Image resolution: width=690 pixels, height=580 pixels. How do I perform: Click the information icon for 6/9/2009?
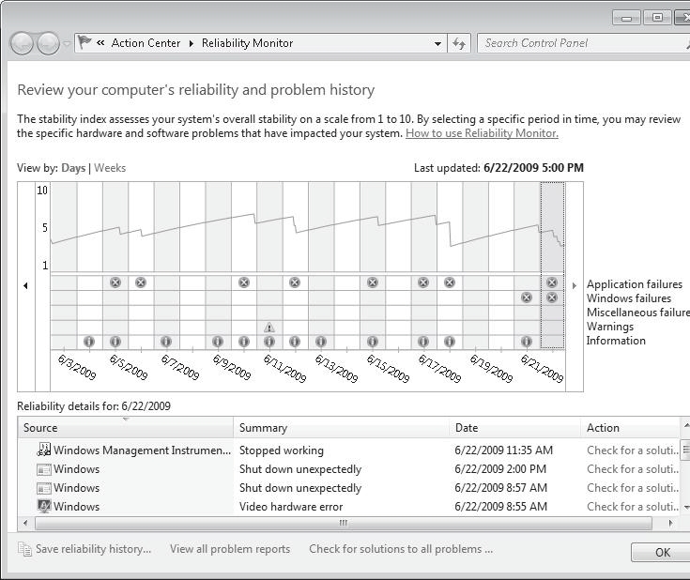coord(218,342)
